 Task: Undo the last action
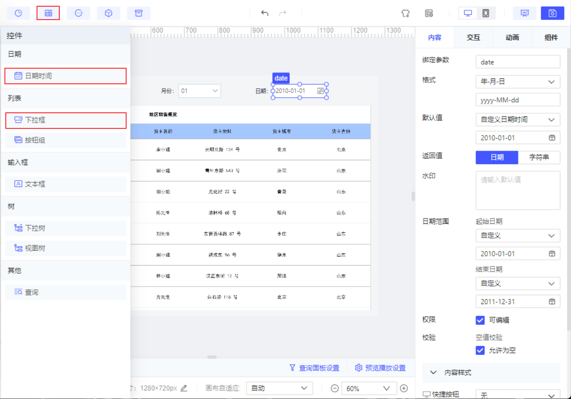(265, 13)
